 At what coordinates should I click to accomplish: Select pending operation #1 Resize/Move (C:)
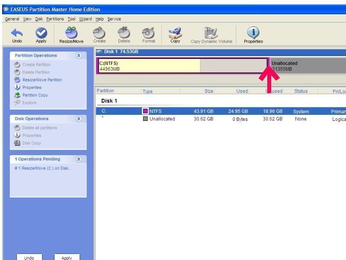pos(43,168)
